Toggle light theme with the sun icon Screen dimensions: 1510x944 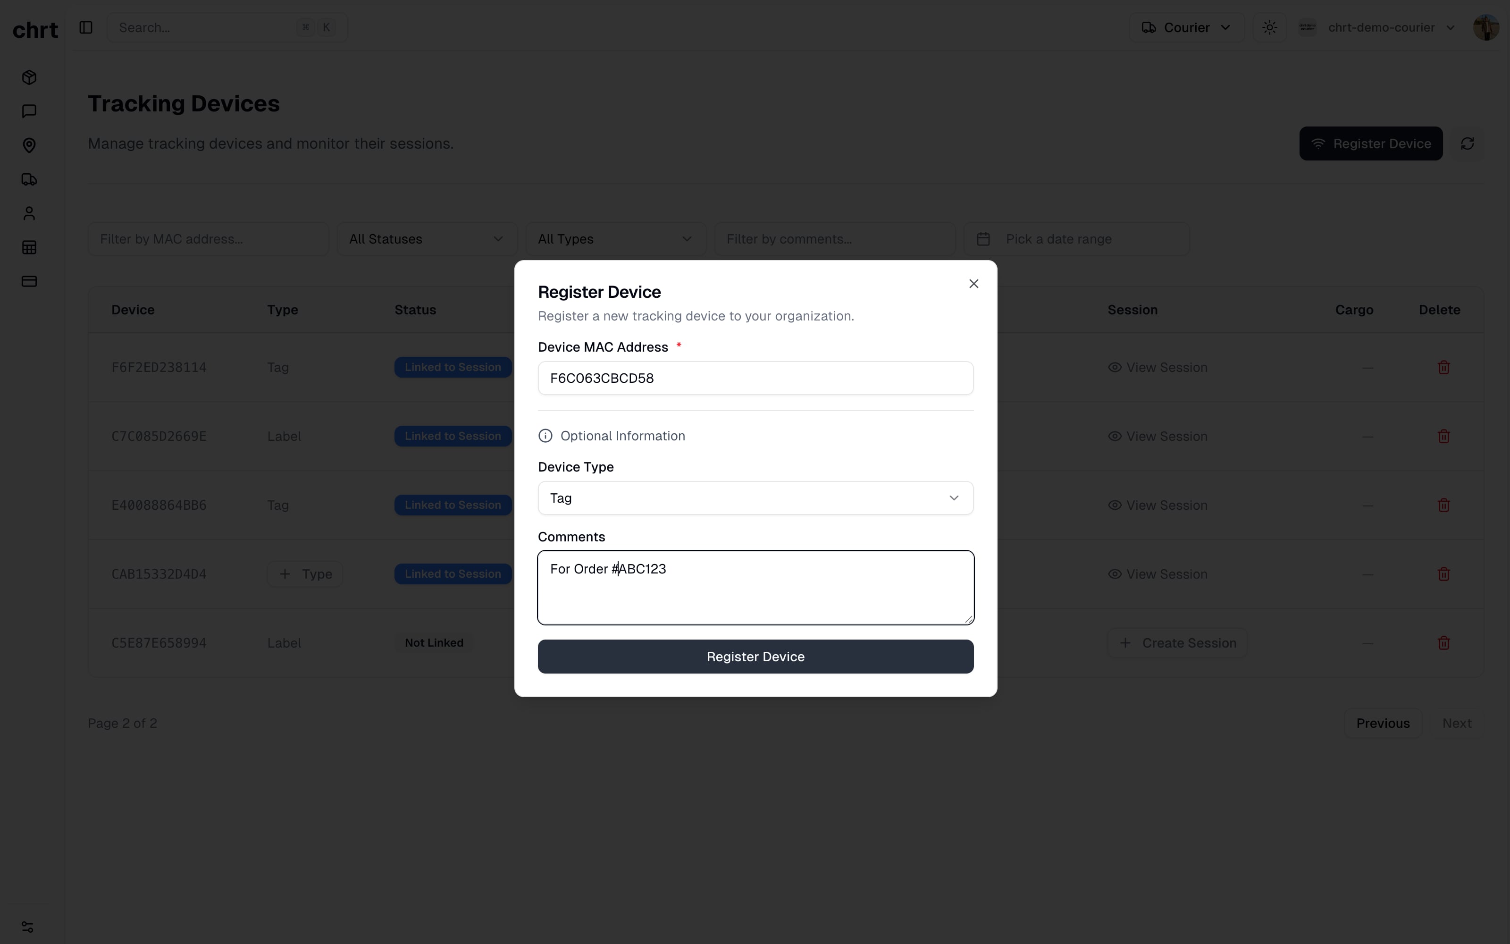click(x=1270, y=27)
